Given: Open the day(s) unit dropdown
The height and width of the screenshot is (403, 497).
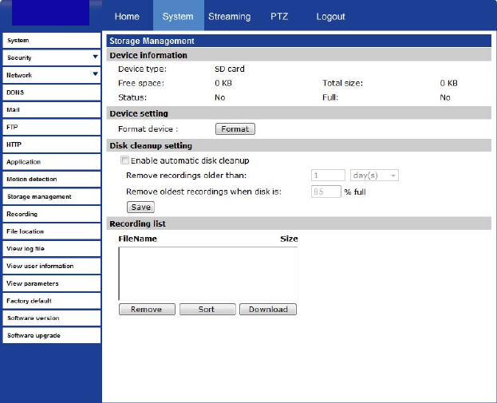Looking at the screenshot, I should (x=374, y=176).
